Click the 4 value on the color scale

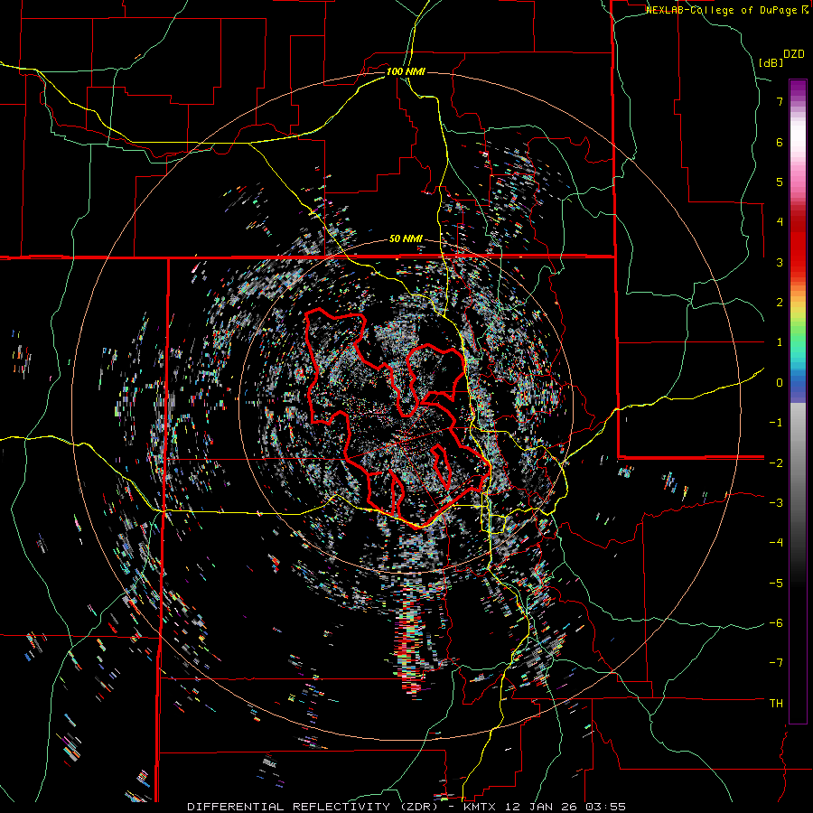tap(780, 222)
